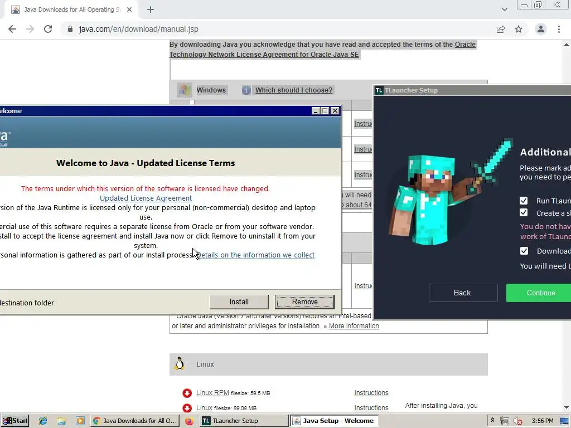Click the 3:56 PM clock

[542, 421]
